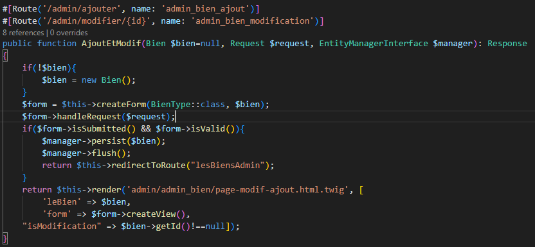Click the 'leBien' array key
The image size is (535, 247).
(x=62, y=202)
